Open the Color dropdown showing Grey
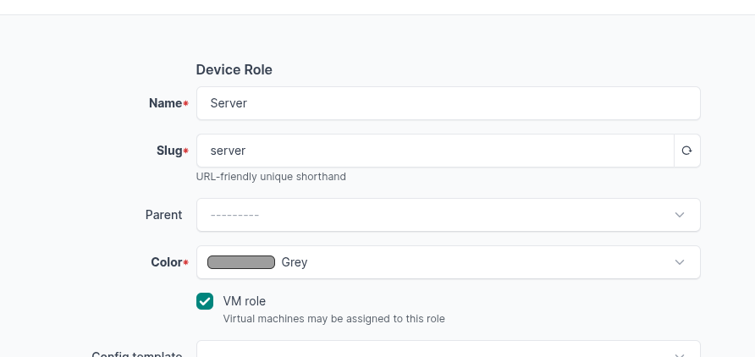The width and height of the screenshot is (755, 357). (x=449, y=262)
